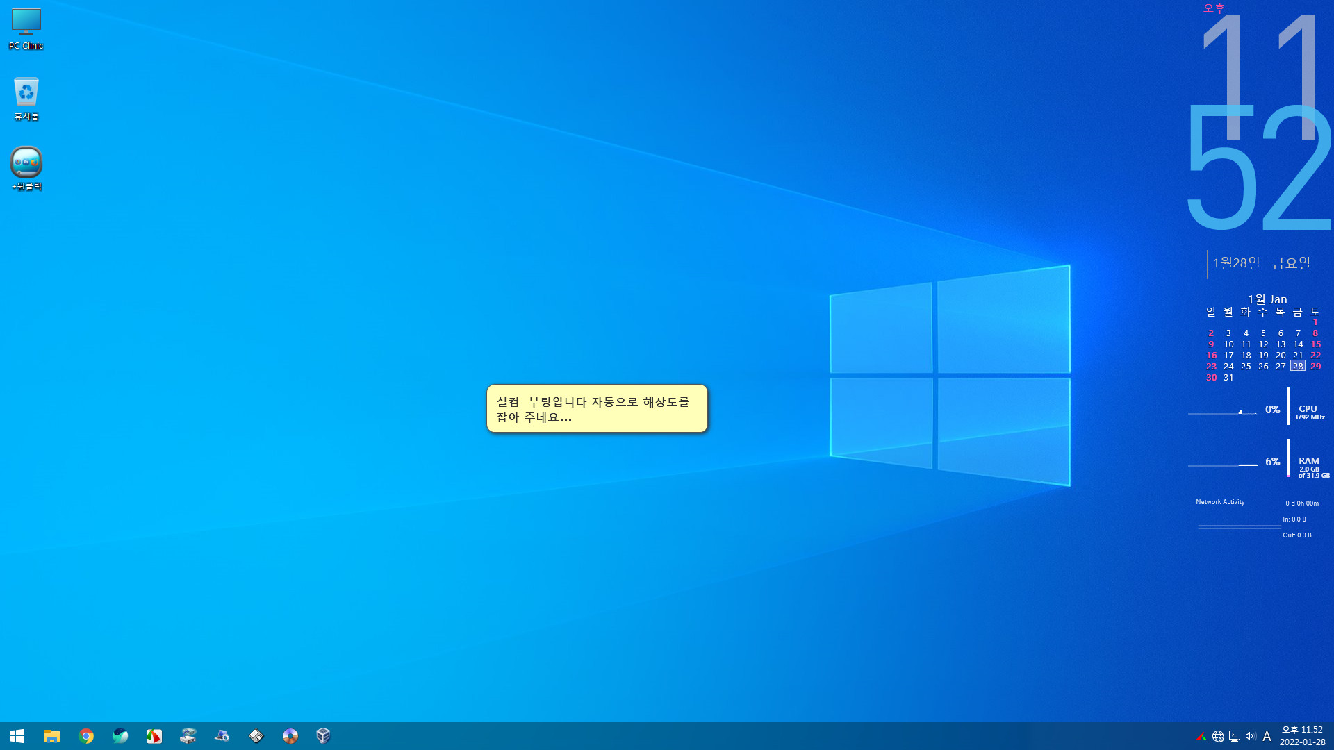This screenshot has width=1334, height=750.
Task: Click the uptime 0 d 0h 00m text
Action: coord(1302,503)
